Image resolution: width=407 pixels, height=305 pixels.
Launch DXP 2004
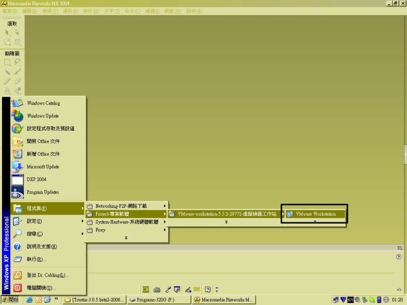[x=48, y=179]
